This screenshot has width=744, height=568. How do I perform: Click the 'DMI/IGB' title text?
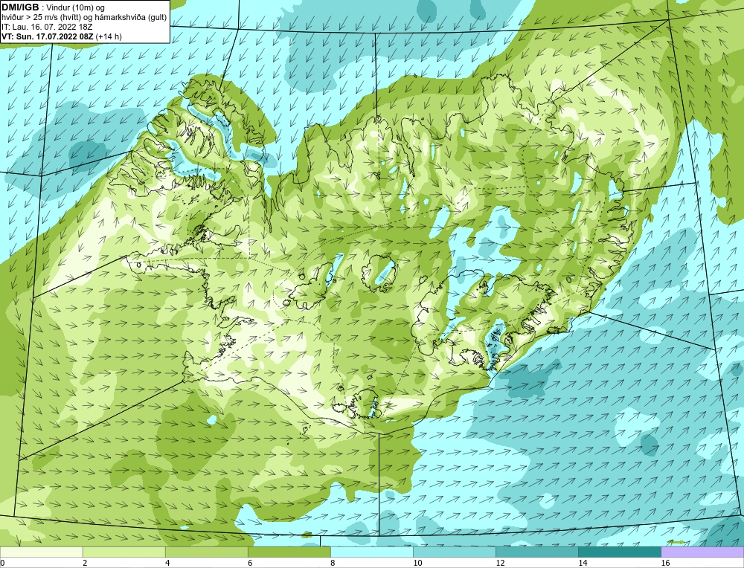(x=20, y=7)
